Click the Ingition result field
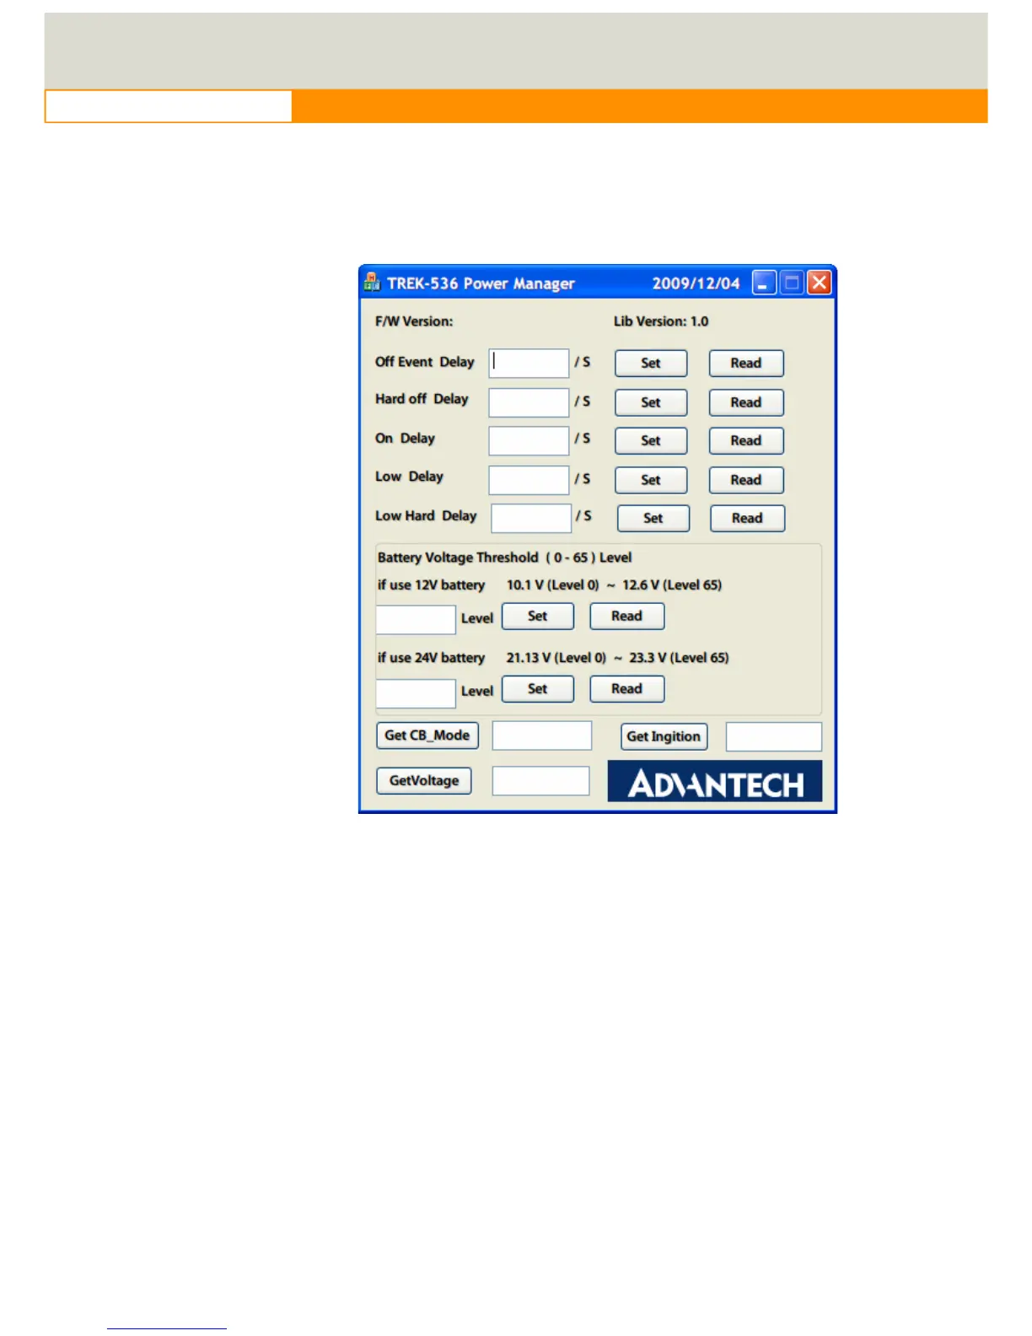This screenshot has width=1032, height=1336. coord(774,737)
